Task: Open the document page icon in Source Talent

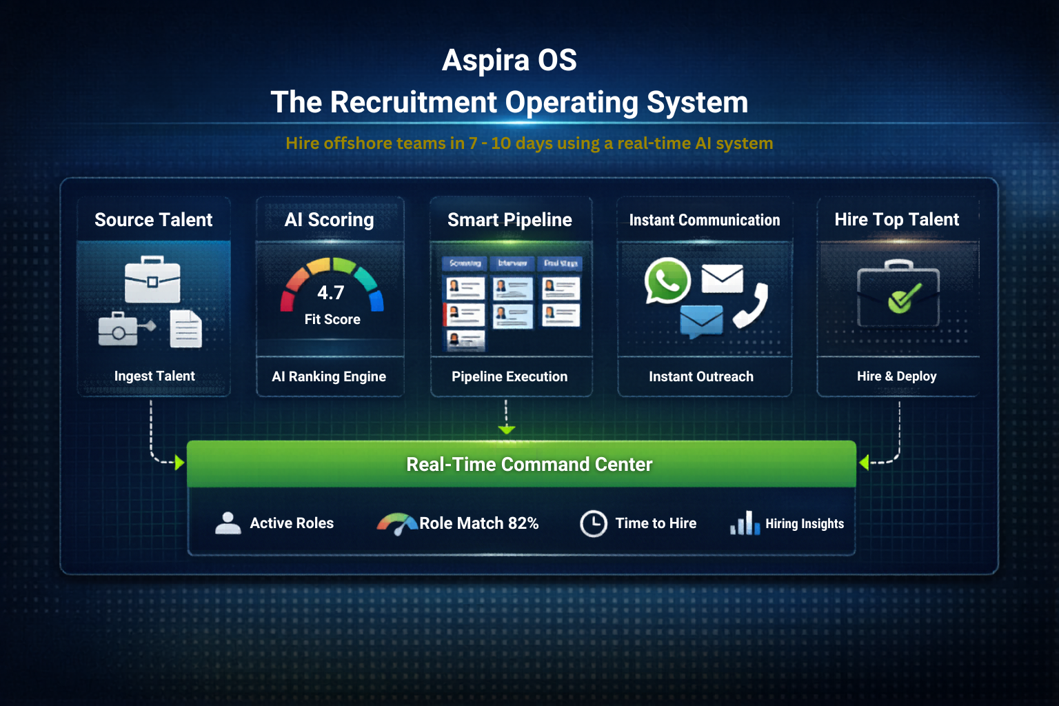Action: tap(185, 328)
